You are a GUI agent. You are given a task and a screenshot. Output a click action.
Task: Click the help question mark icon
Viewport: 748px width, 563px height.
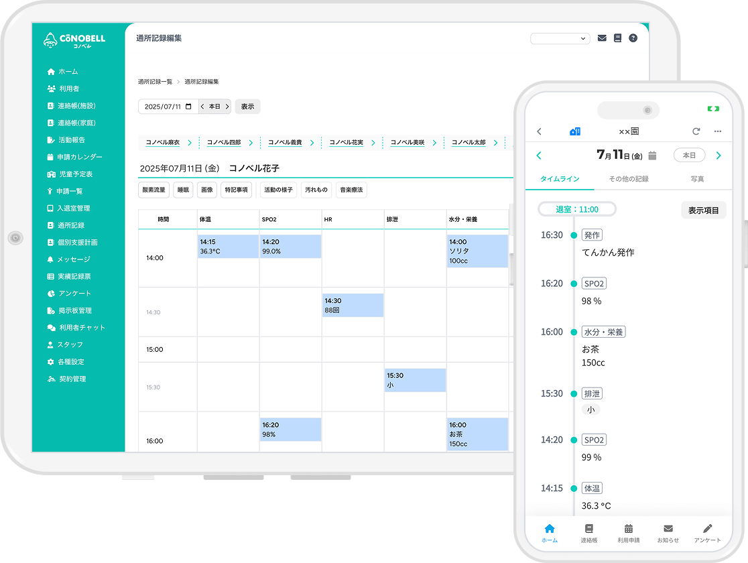tap(633, 38)
